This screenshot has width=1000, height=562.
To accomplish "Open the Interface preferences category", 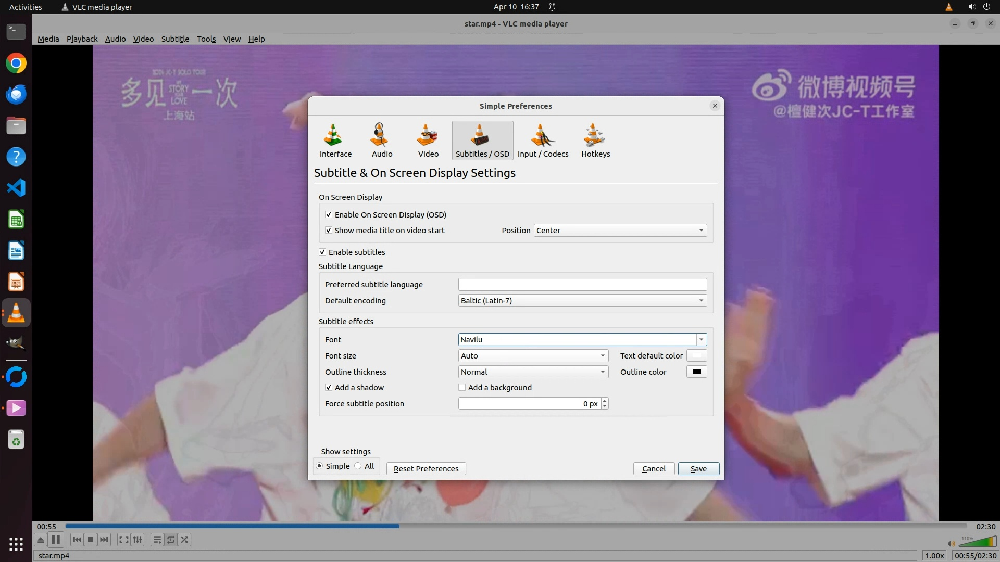I will point(335,140).
